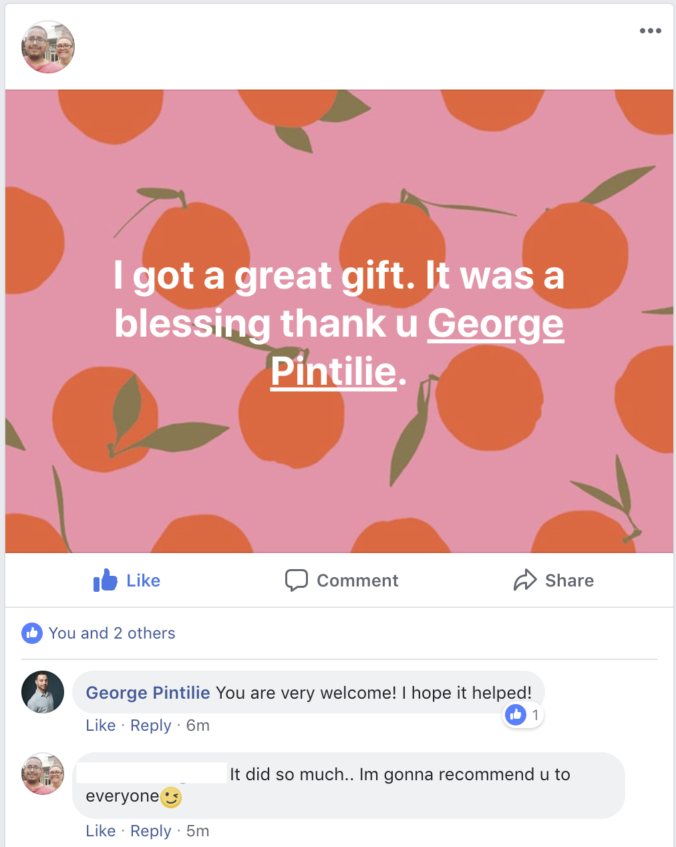
Task: Like George Pintilie's comment
Action: pos(100,725)
